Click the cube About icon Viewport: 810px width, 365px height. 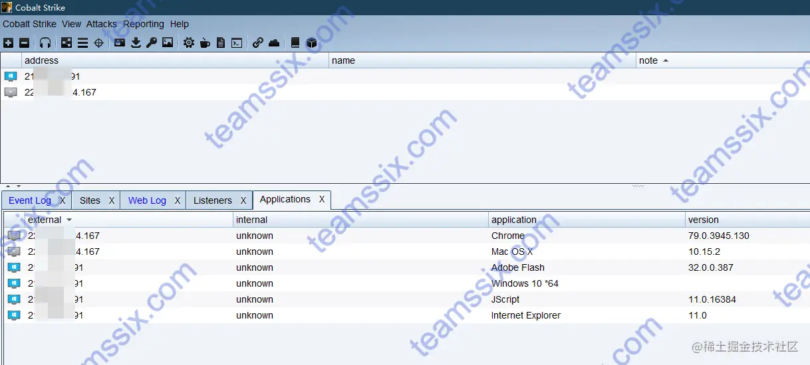tap(311, 42)
